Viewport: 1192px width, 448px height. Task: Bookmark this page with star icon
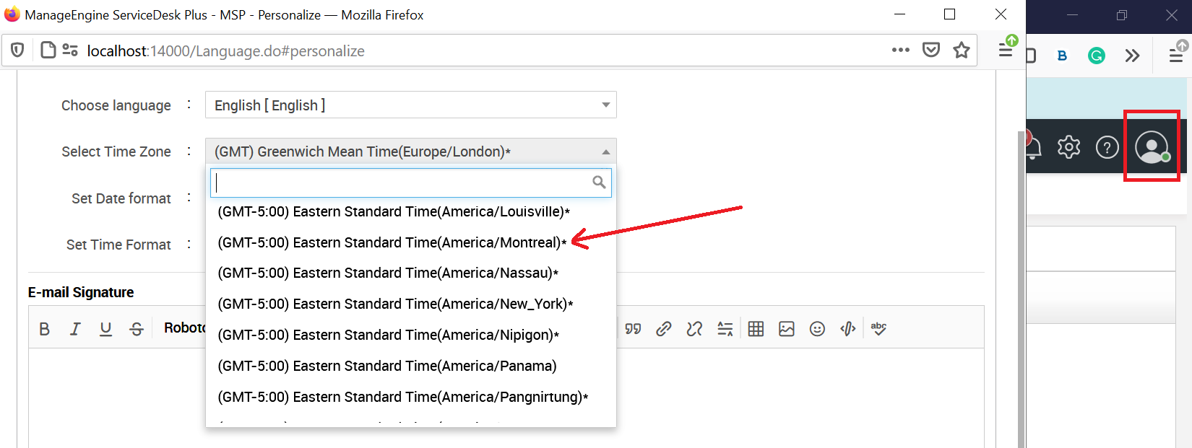tap(961, 50)
